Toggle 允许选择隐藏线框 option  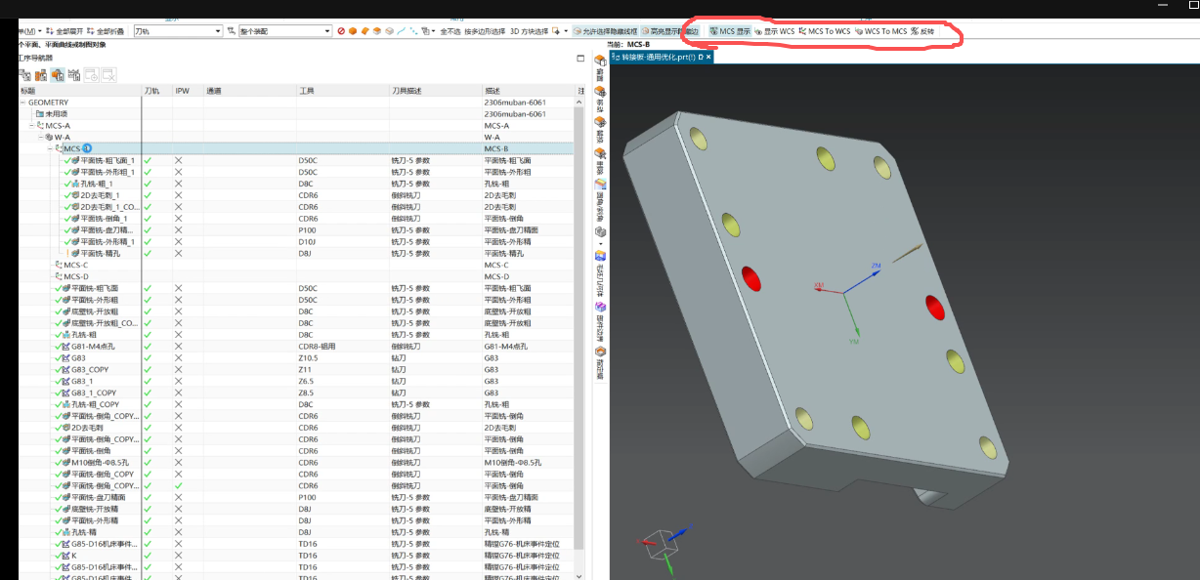click(605, 31)
